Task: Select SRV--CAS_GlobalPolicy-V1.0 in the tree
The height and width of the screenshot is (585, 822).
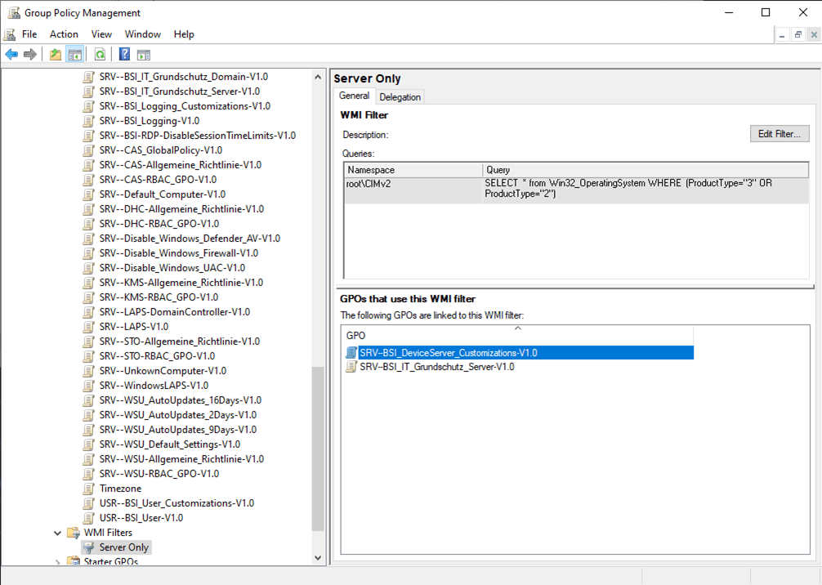Action: pos(161,150)
